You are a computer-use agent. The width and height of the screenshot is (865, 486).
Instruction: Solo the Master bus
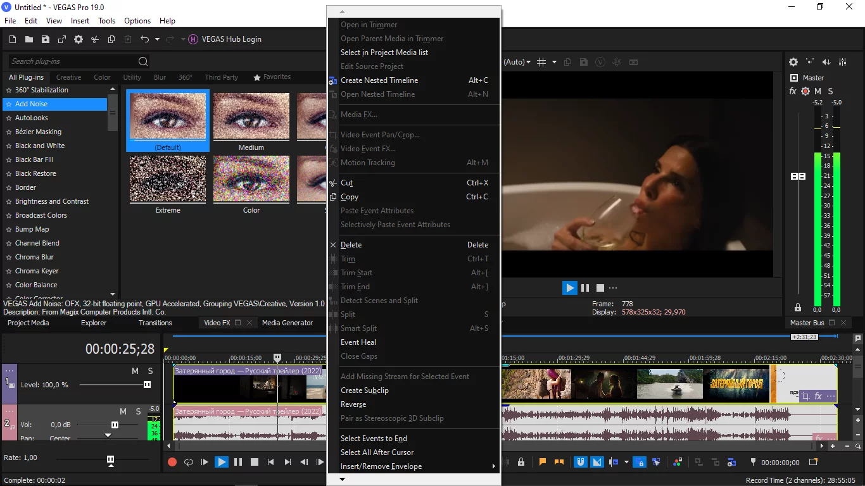click(830, 91)
